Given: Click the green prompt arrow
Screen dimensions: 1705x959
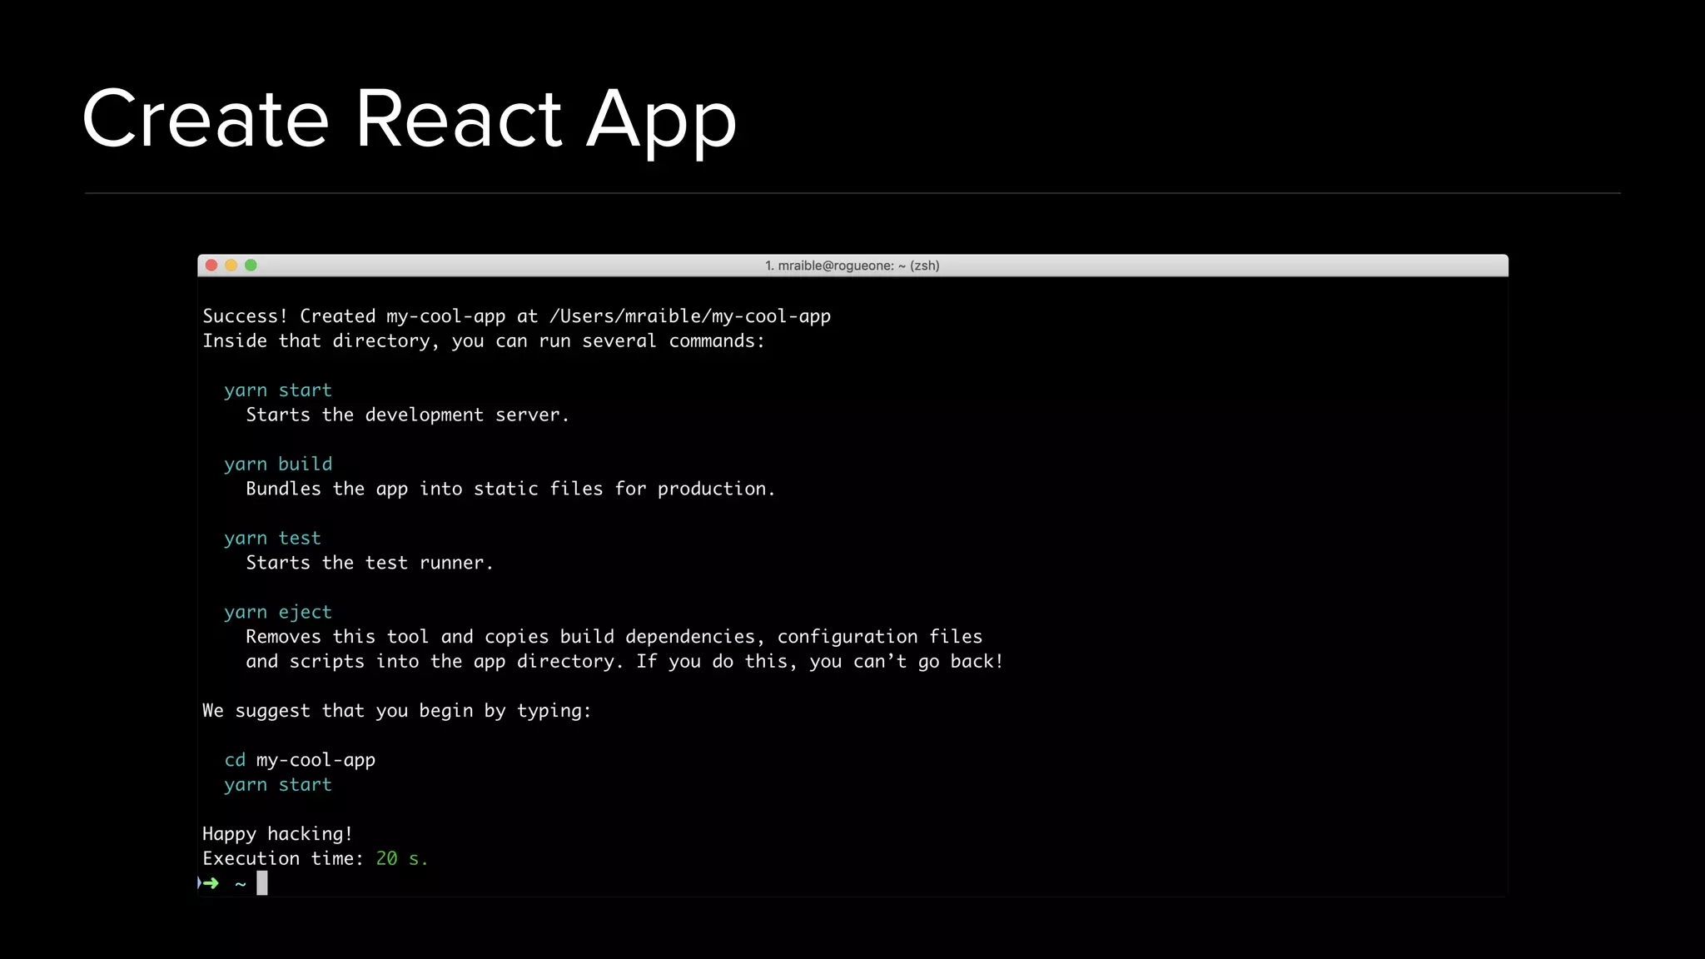Looking at the screenshot, I should click(210, 883).
